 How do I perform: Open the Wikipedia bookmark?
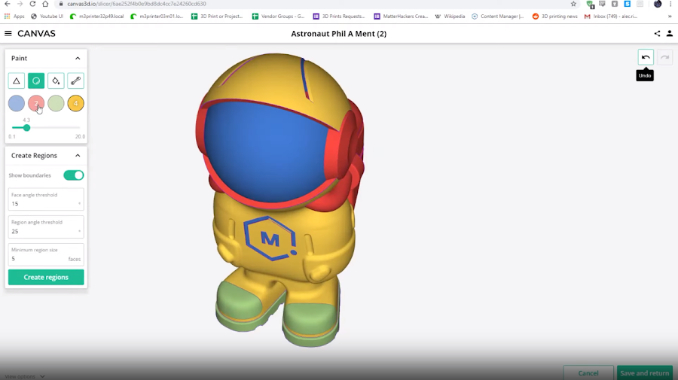pos(450,17)
